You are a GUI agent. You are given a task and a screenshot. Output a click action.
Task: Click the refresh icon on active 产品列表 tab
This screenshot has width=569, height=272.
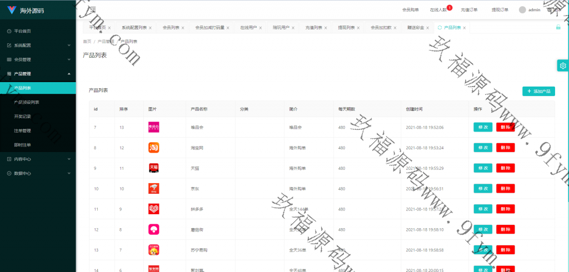(440, 27)
